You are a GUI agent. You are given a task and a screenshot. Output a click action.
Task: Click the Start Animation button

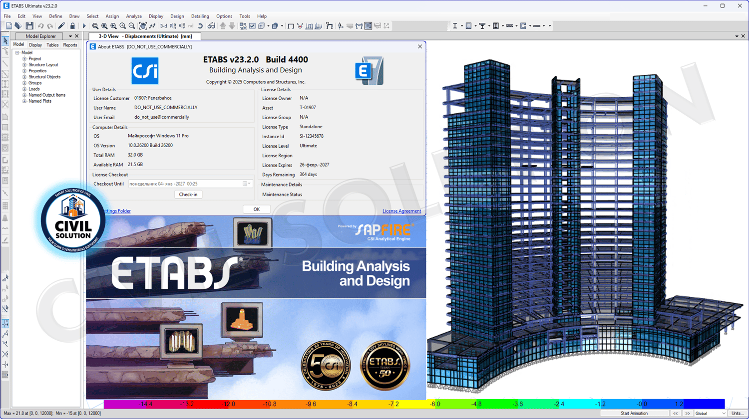[x=634, y=414]
